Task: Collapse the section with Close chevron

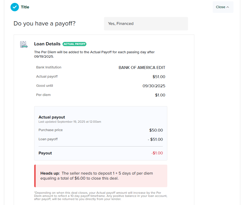Action: coord(223,7)
